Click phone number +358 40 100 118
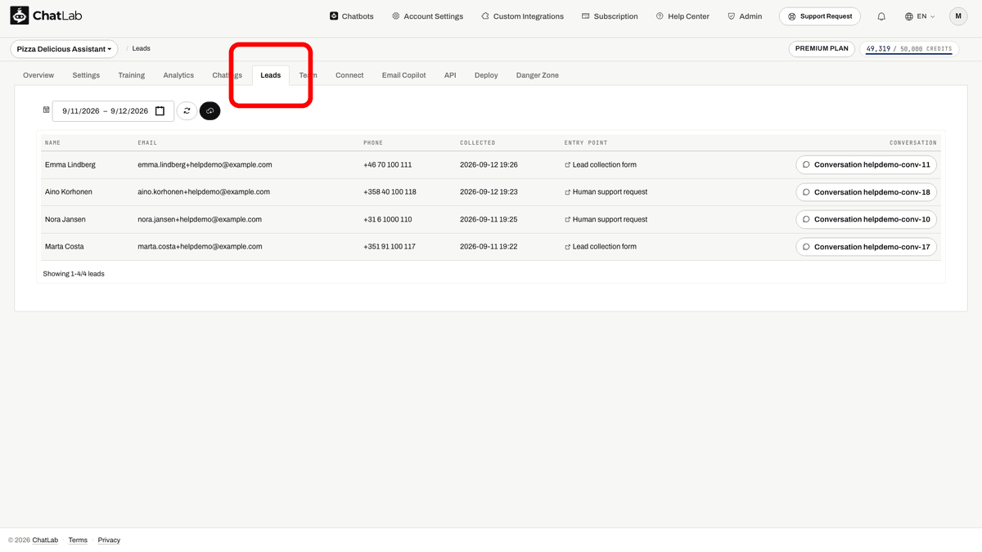The width and height of the screenshot is (982, 552). point(390,192)
